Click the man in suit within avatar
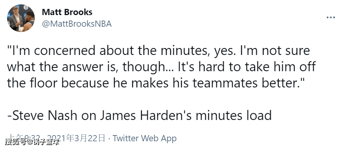 (16, 19)
